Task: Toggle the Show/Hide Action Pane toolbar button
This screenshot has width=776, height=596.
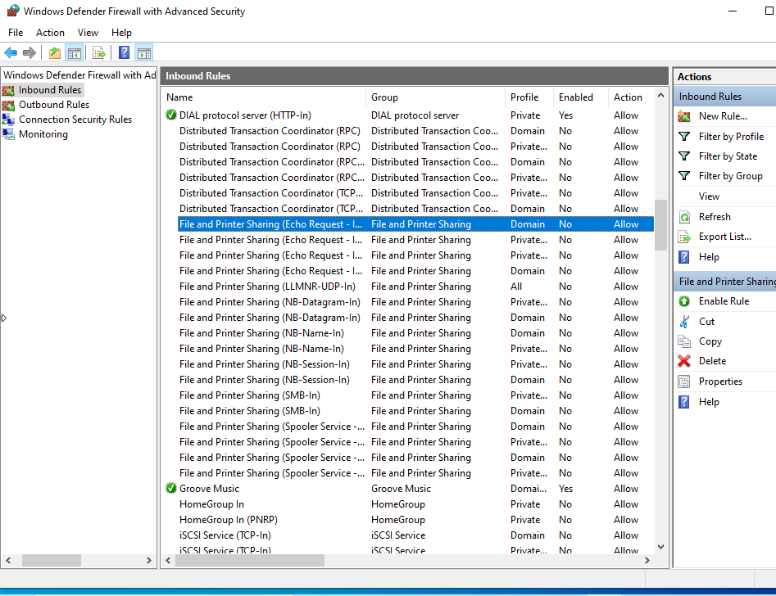Action: [x=144, y=53]
